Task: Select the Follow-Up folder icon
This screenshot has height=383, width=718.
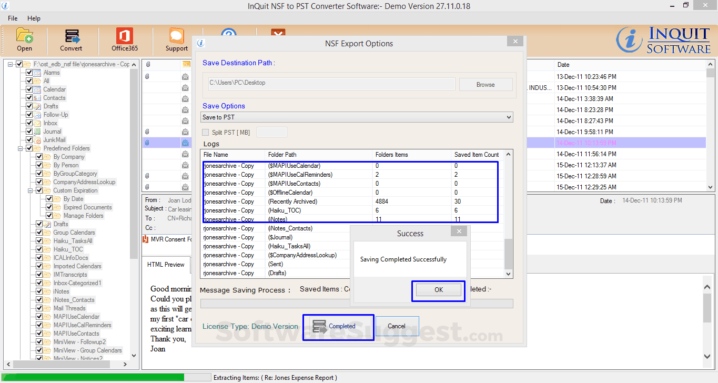Action: click(37, 115)
